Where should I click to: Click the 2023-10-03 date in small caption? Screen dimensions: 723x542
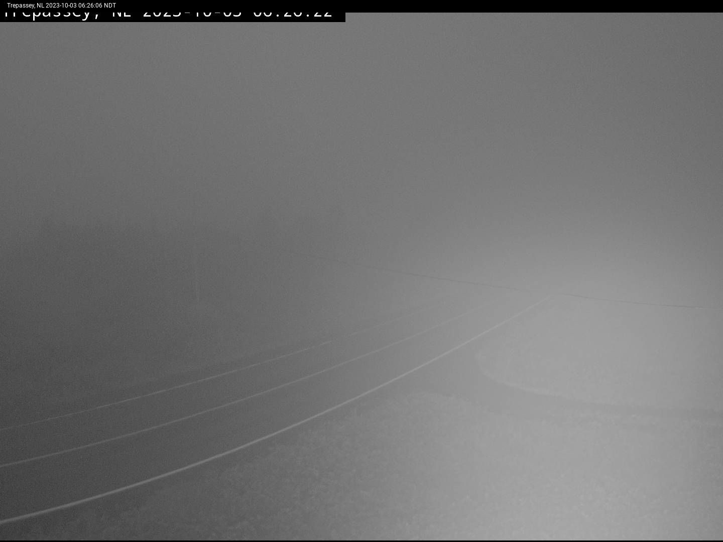(x=61, y=6)
